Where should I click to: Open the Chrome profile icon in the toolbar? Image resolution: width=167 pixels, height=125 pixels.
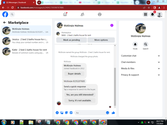point(159,8)
